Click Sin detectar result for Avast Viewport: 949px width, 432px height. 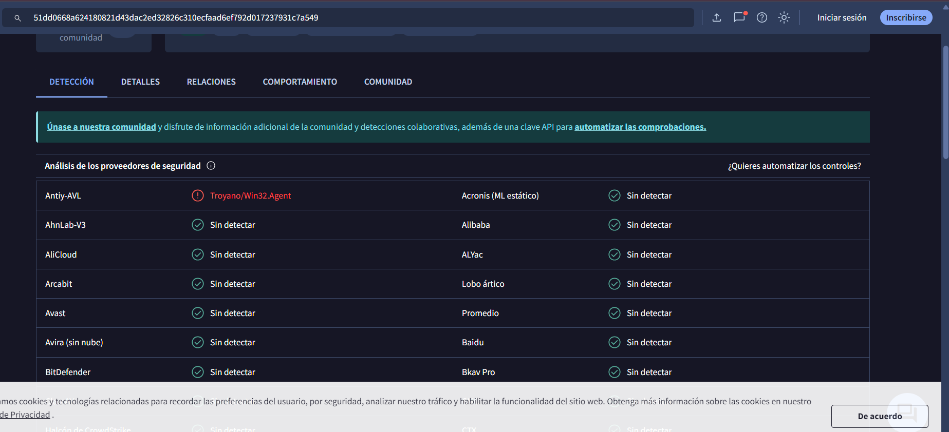[232, 313]
